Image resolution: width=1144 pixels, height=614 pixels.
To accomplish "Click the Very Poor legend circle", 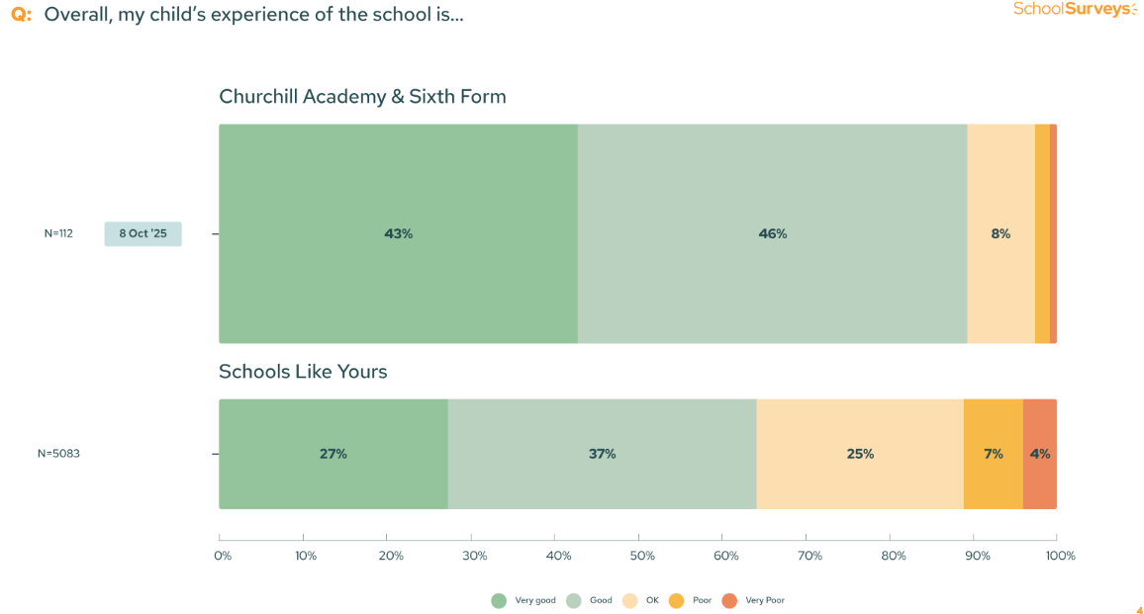I will 729,600.
